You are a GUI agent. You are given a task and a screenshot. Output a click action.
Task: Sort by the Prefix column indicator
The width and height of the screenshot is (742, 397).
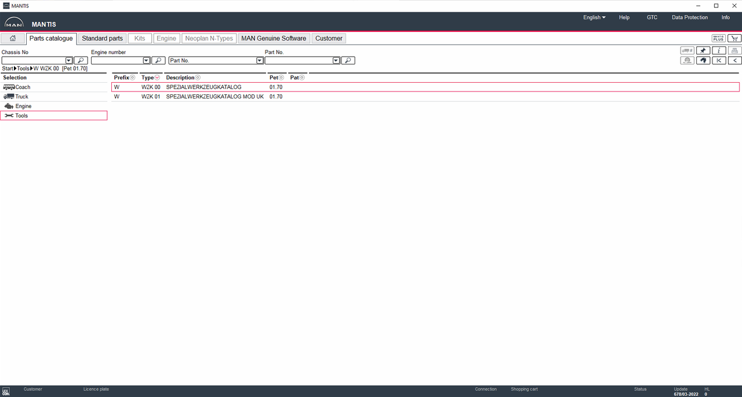pyautogui.click(x=133, y=78)
